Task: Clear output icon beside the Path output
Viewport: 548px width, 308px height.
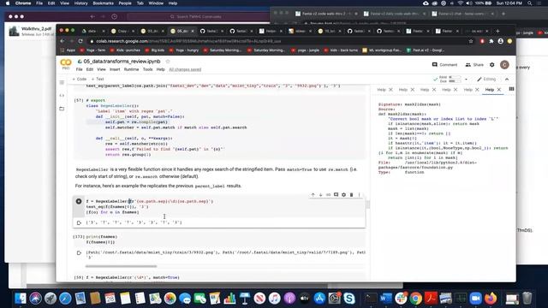Action: coord(79,252)
